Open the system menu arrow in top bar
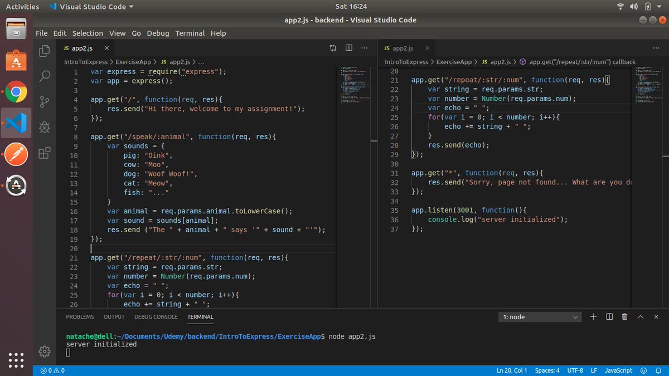This screenshot has width=669, height=376. (x=659, y=7)
